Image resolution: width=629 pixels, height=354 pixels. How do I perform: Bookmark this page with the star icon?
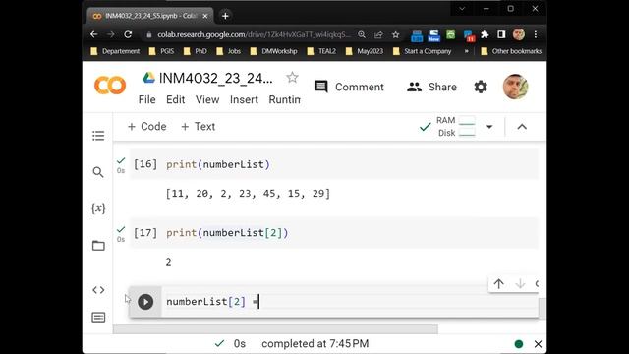[x=395, y=35]
